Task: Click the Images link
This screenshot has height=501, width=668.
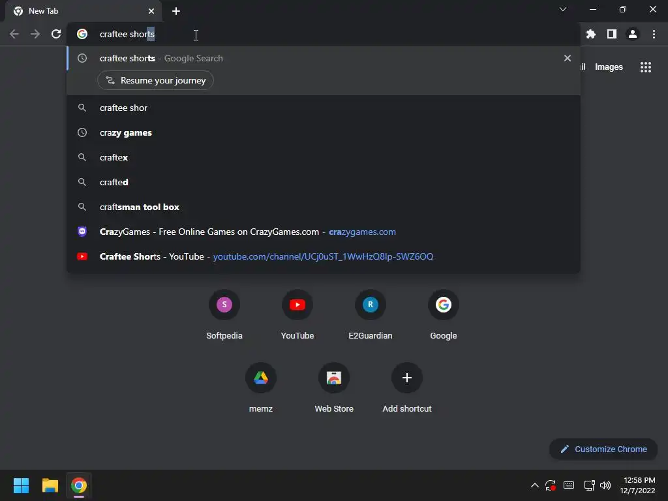Action: point(609,67)
